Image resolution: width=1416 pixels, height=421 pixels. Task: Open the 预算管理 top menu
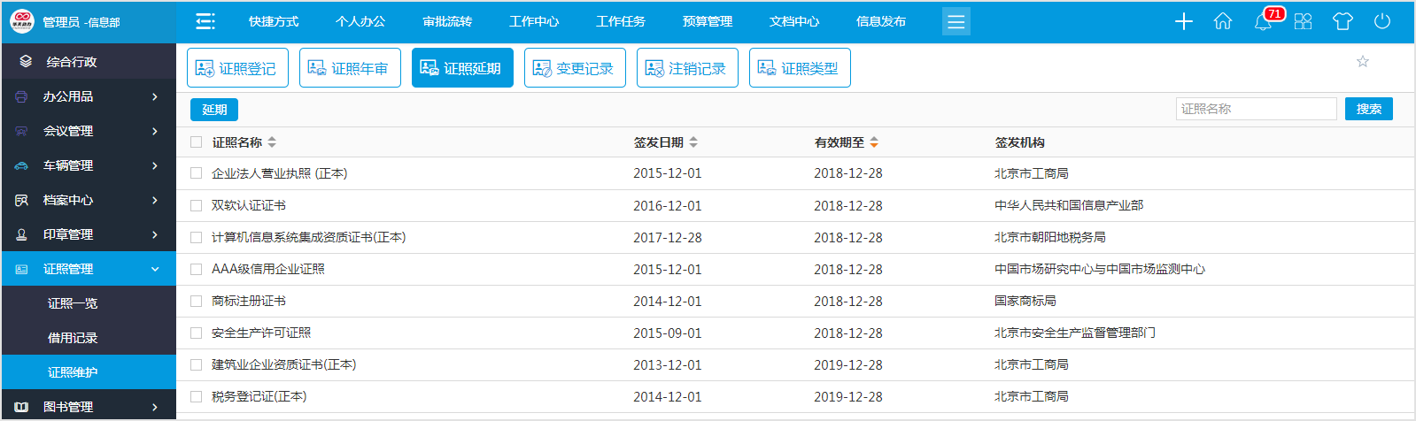point(708,21)
